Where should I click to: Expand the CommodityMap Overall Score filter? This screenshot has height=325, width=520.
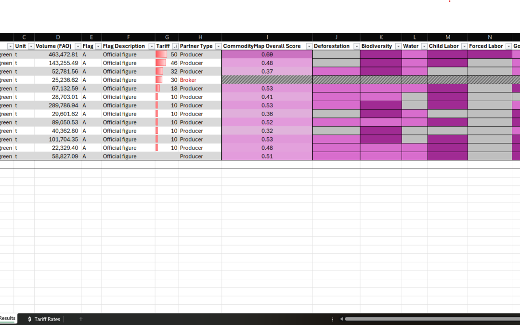pyautogui.click(x=308, y=46)
